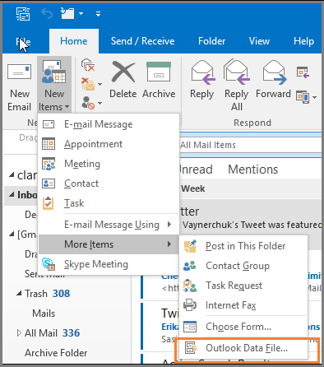This screenshot has width=324, height=367.
Task: Click the New Email button
Action: [19, 87]
